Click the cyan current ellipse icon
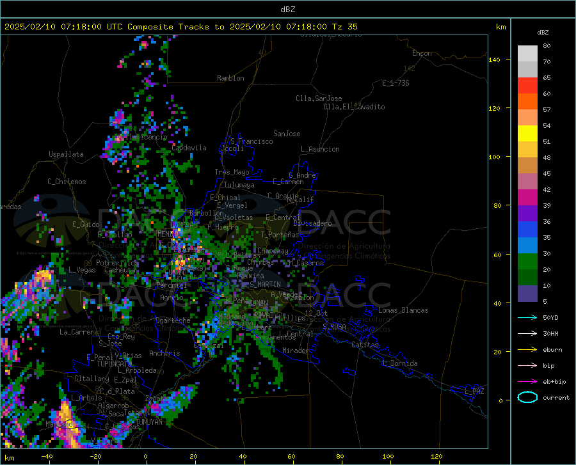Viewport: 576px width, 465px height. [x=527, y=397]
